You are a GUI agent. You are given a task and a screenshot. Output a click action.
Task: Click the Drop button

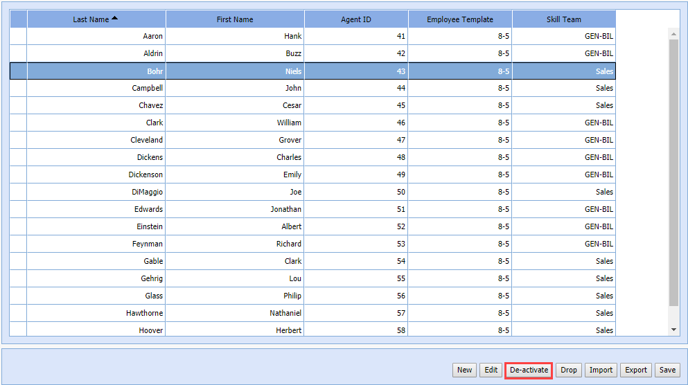click(568, 370)
